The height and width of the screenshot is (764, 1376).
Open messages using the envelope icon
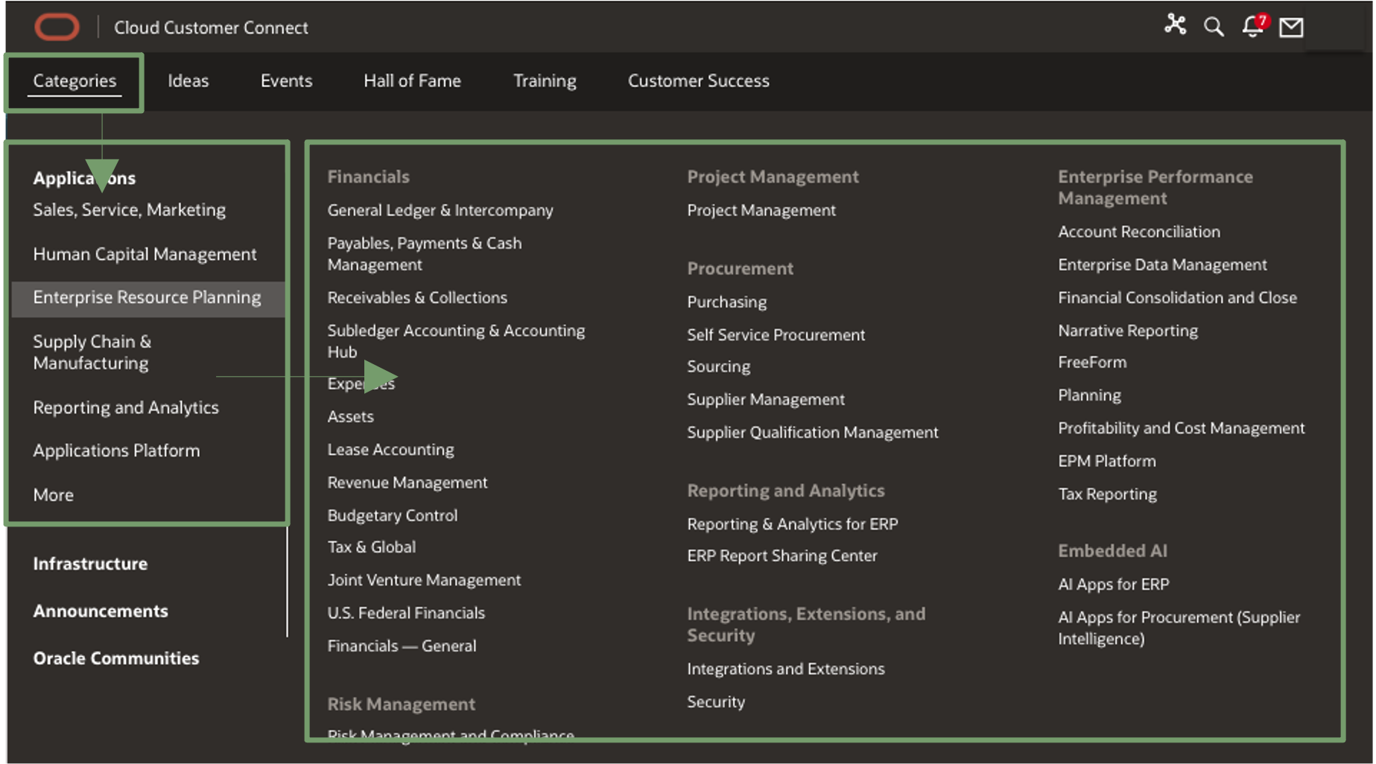1292,27
